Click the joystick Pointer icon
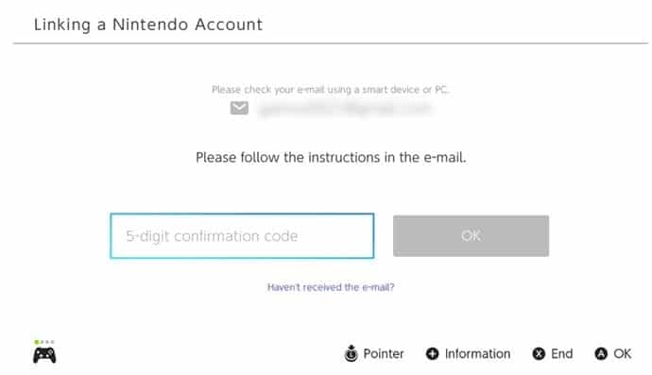Viewport: 652px width, 375px height. click(x=351, y=353)
